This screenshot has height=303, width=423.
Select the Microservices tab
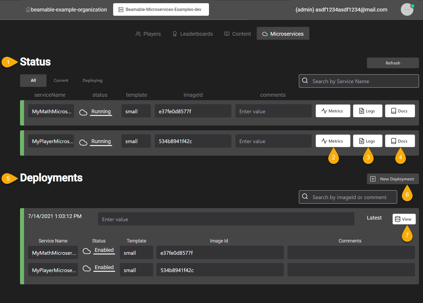(283, 34)
